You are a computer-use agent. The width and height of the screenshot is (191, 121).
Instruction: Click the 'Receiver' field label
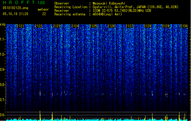tap(62, 11)
